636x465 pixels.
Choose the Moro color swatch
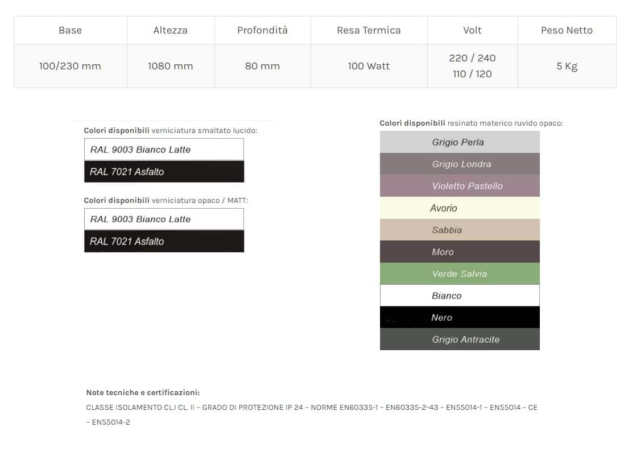pyautogui.click(x=459, y=252)
